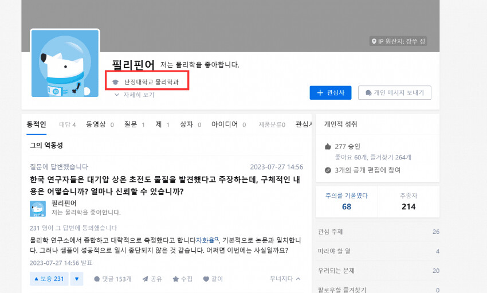This screenshot has width=487, height=293.
Task: Open the 관심 주제 26 row
Action: coord(379,232)
